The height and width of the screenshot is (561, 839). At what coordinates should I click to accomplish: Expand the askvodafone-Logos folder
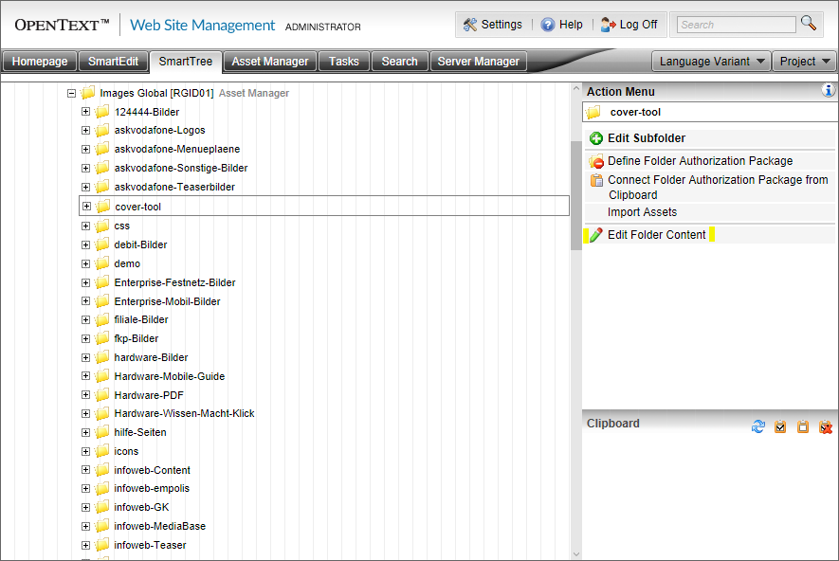tap(85, 130)
